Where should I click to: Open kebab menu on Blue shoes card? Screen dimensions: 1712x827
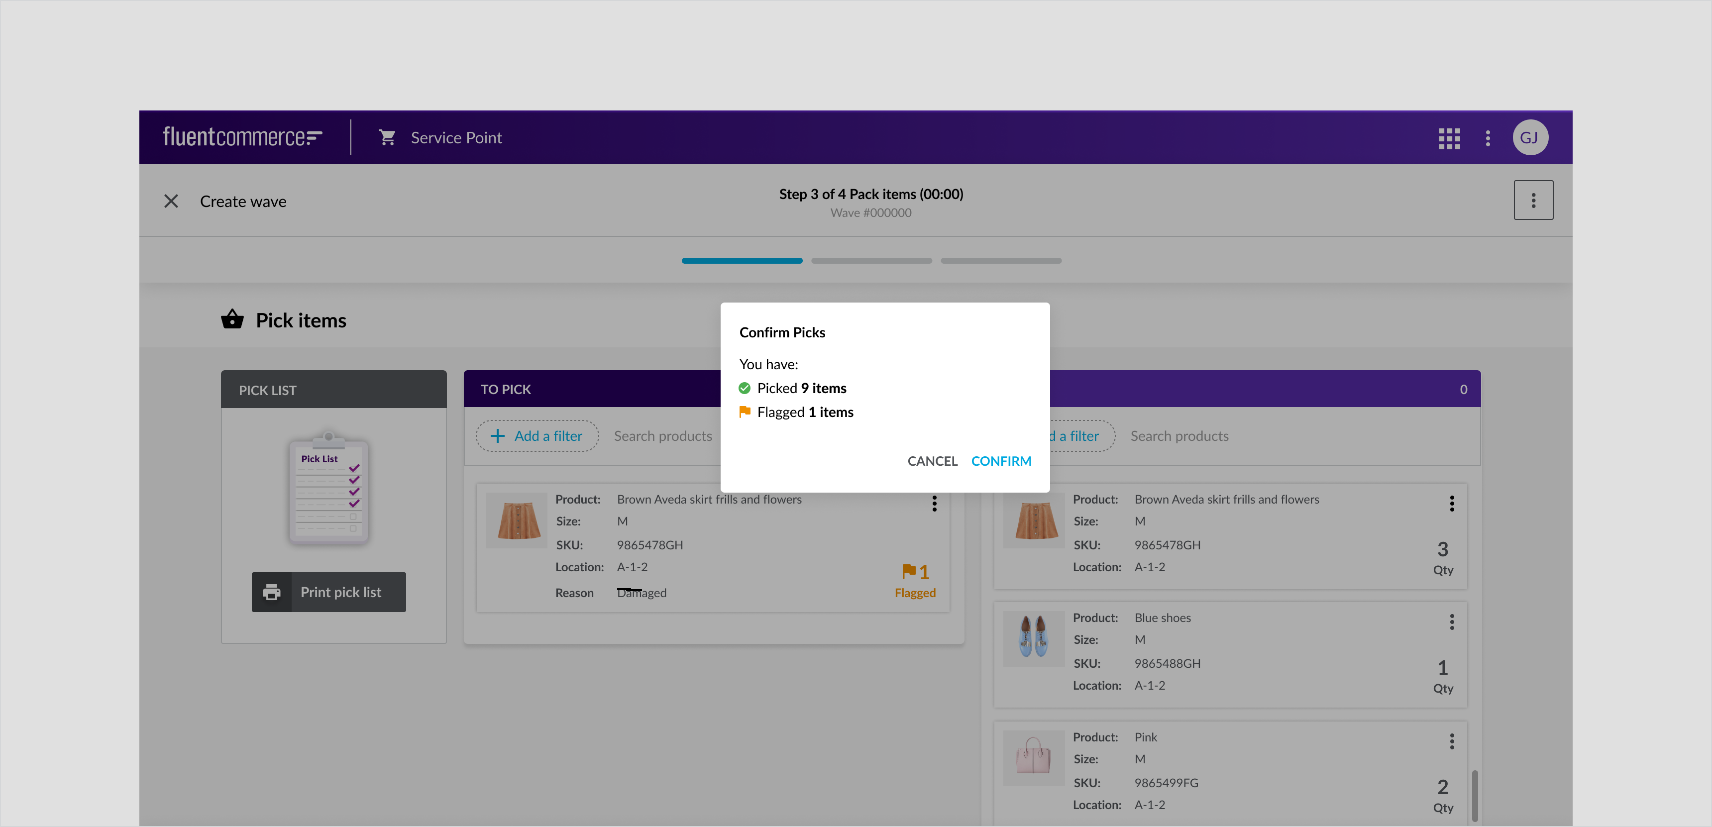point(1452,622)
